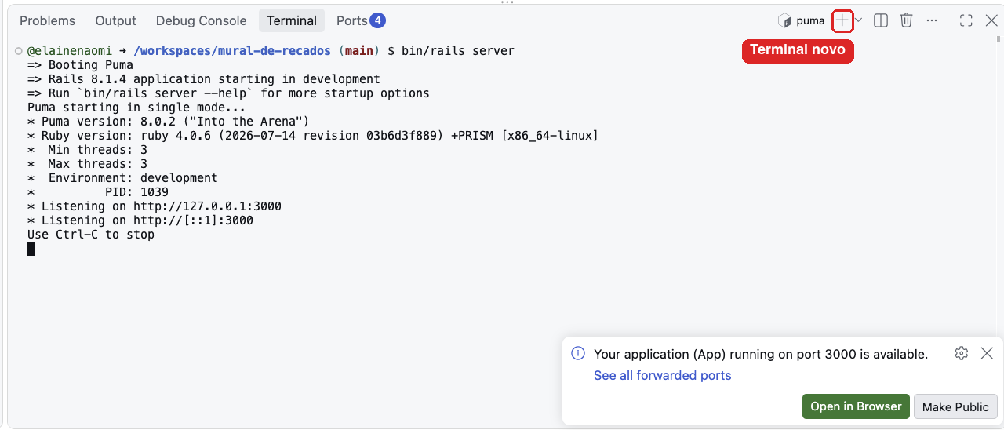1004x430 pixels.
Task: Open http://[::1]:3000 link in terminal
Action: click(193, 220)
